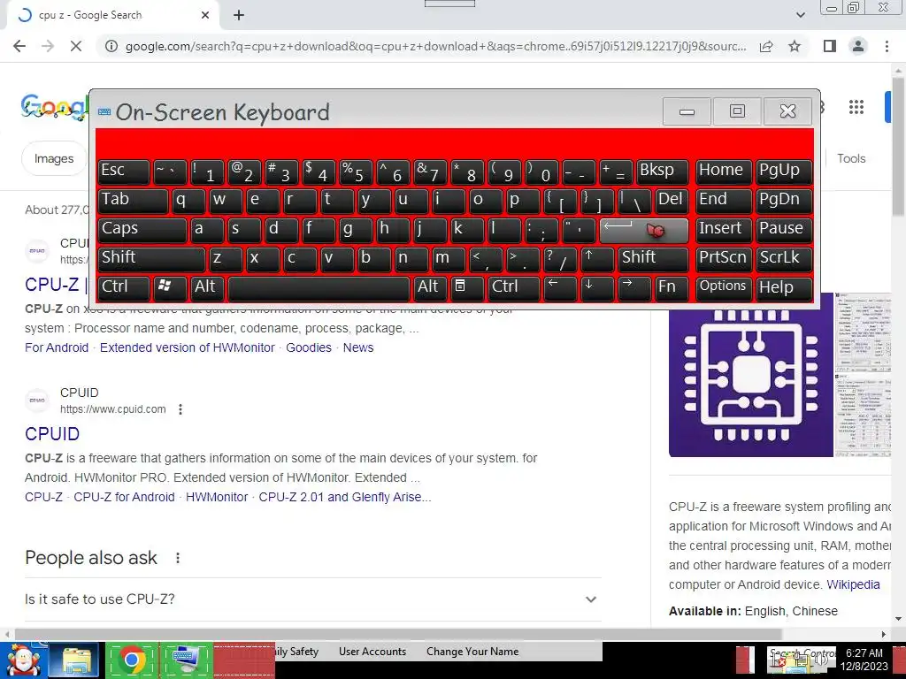Open the Google apps grid

pos(856,107)
